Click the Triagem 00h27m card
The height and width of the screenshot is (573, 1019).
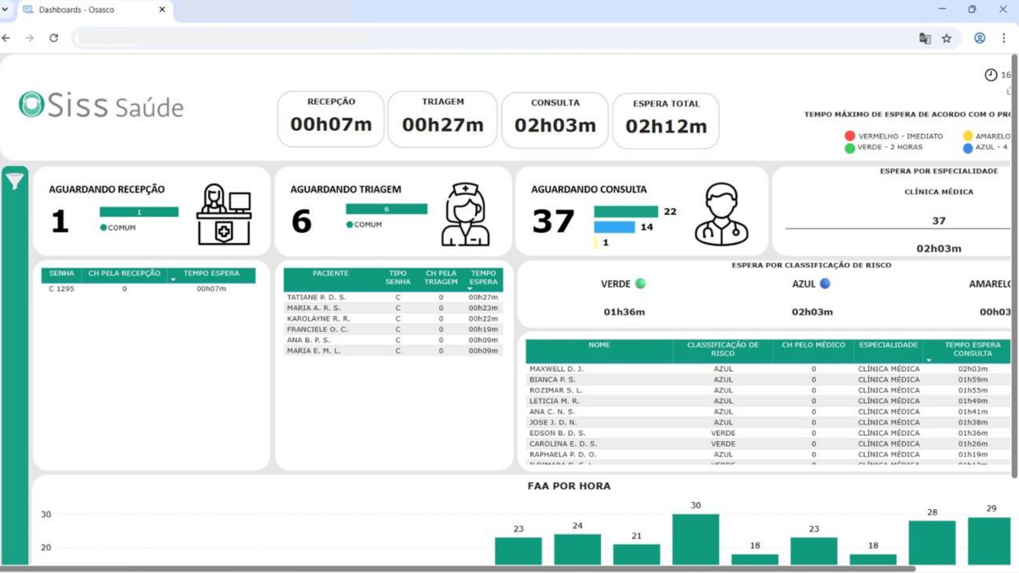coord(442,119)
